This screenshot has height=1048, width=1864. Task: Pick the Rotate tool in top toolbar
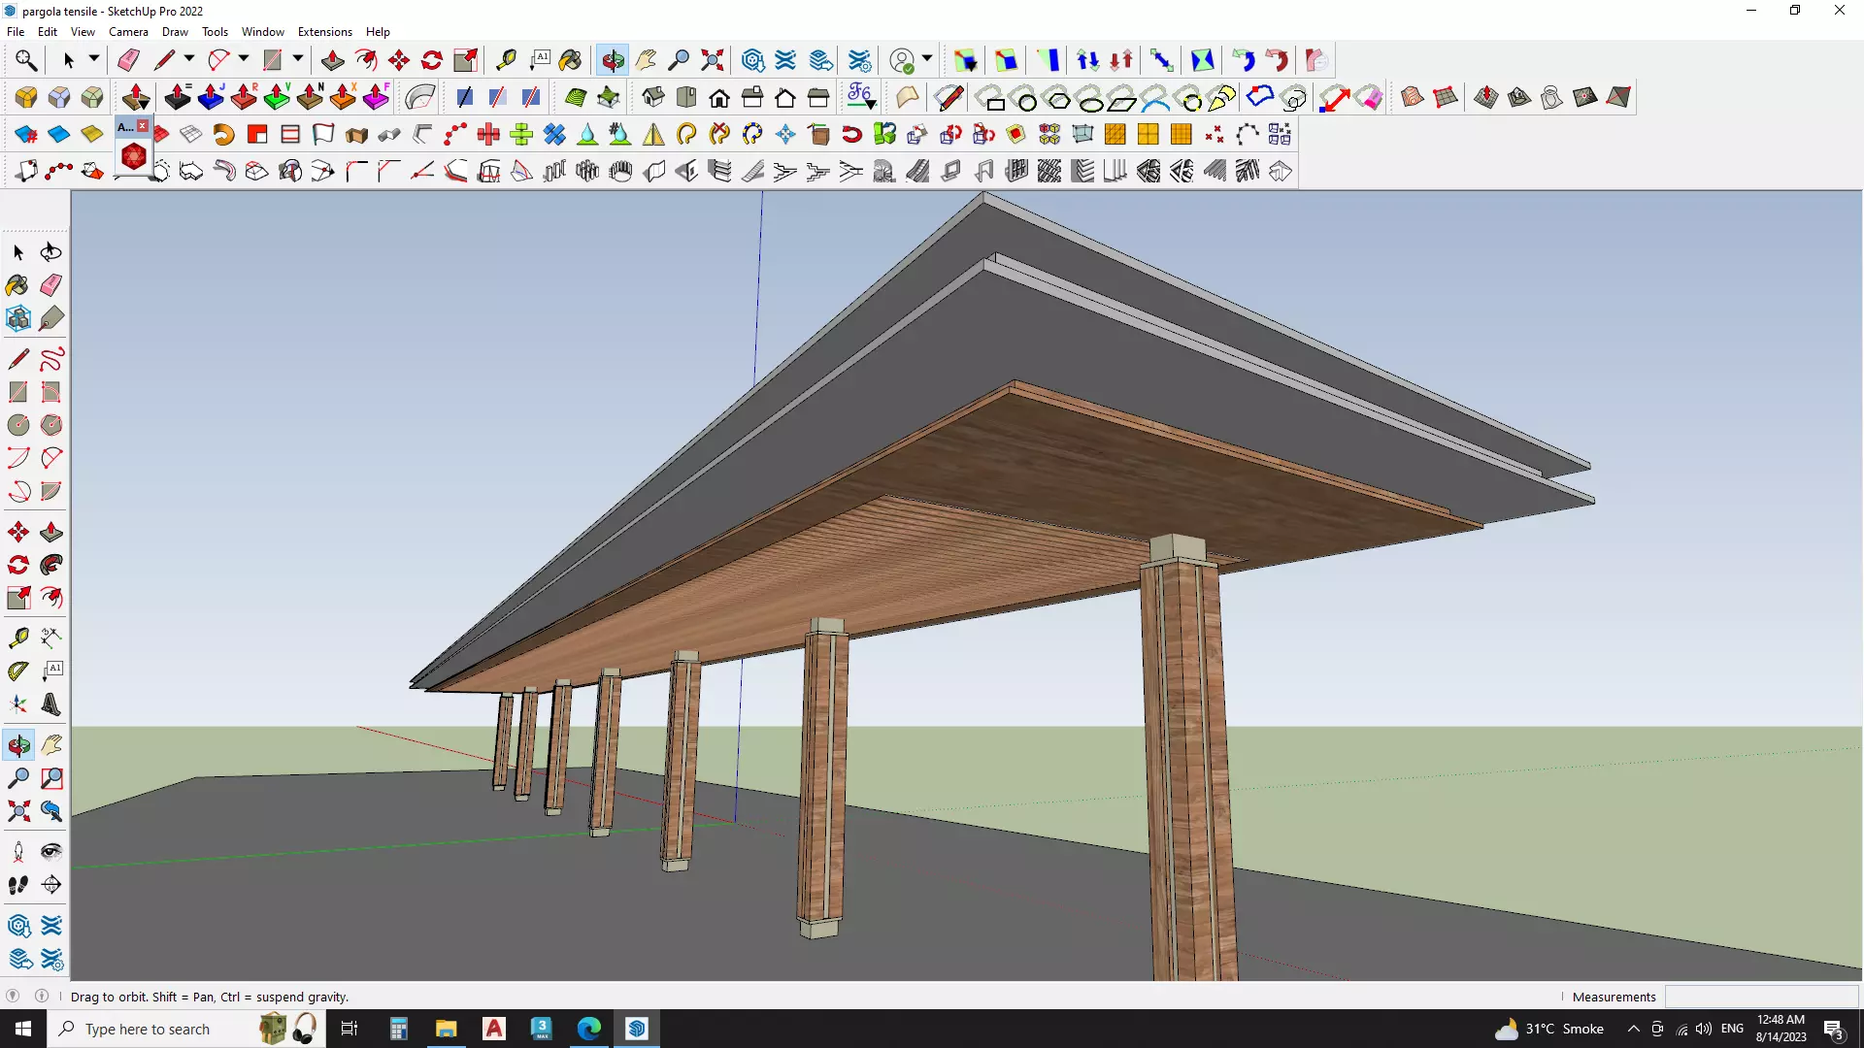(x=432, y=60)
